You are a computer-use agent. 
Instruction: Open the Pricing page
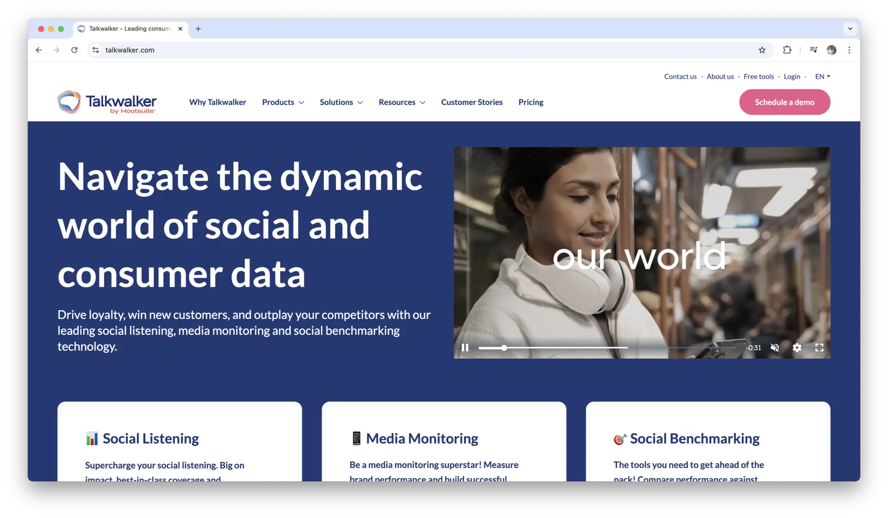coord(531,102)
